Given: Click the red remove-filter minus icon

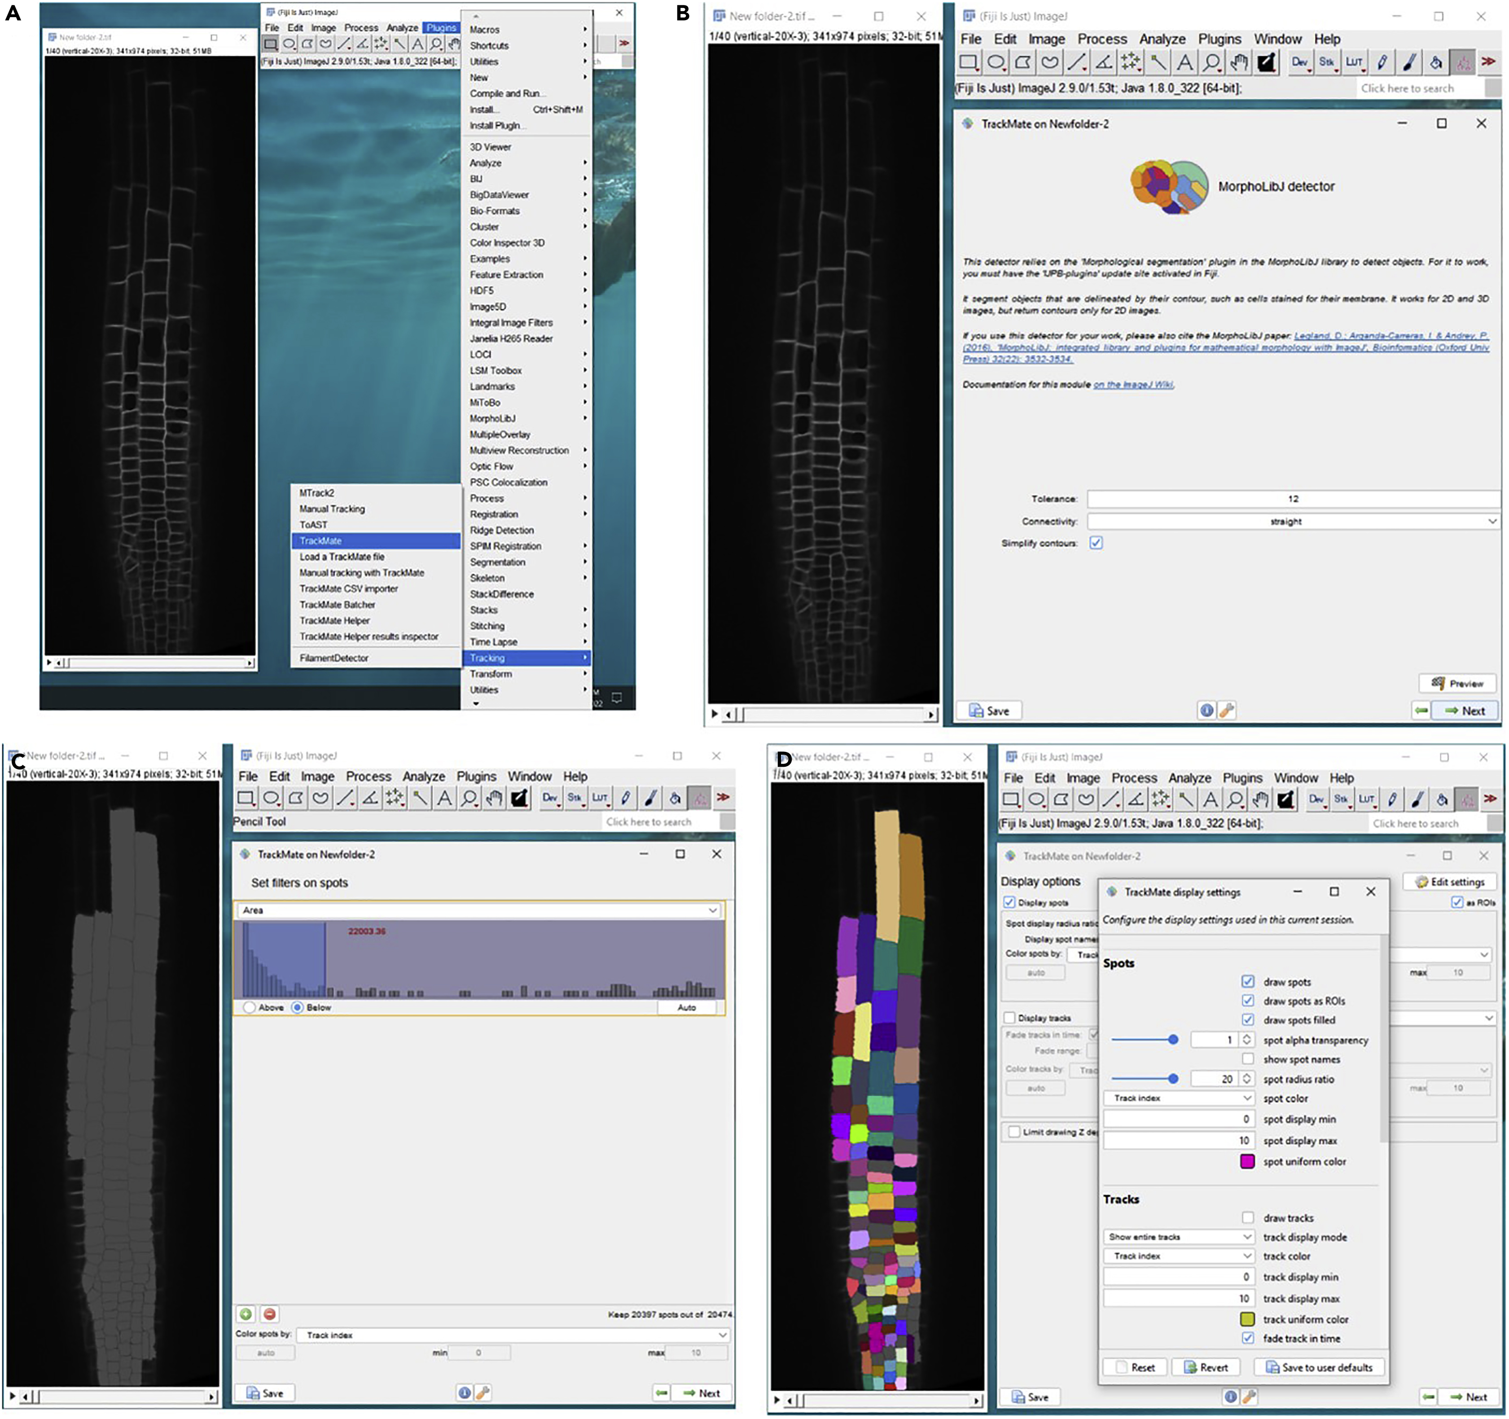Looking at the screenshot, I should coord(269,1314).
